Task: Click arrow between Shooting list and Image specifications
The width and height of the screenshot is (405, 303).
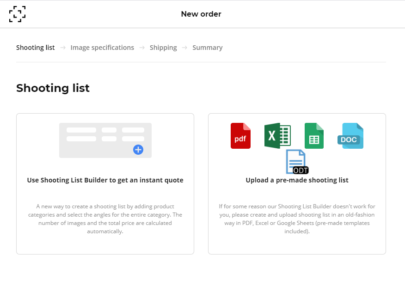Action: [x=63, y=48]
